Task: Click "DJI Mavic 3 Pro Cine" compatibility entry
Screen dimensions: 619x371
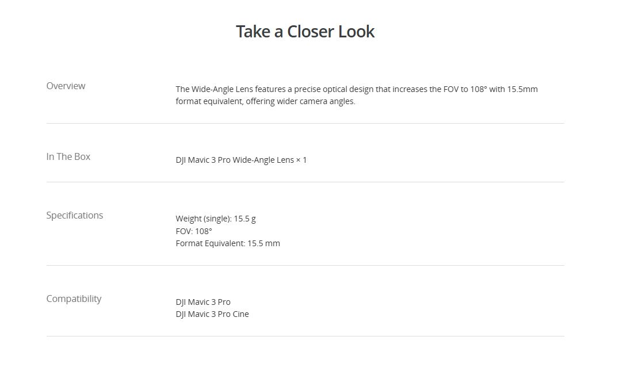Action: (x=212, y=314)
